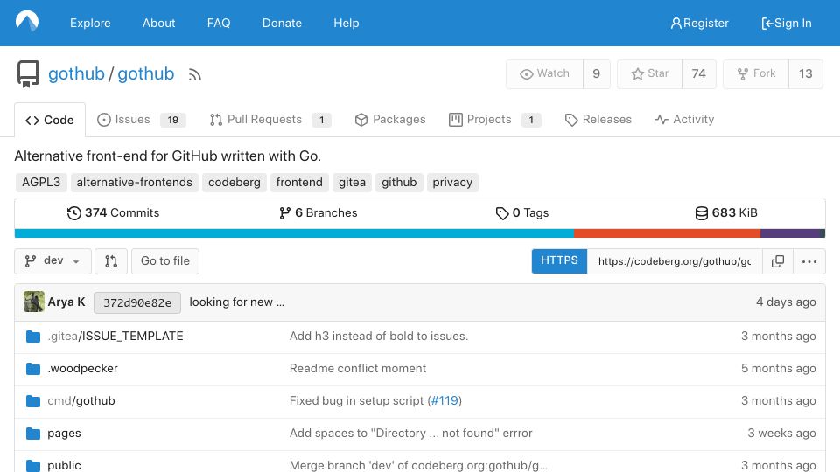Click the gothub owner link
Screen dimensions: 840x472
coord(76,73)
